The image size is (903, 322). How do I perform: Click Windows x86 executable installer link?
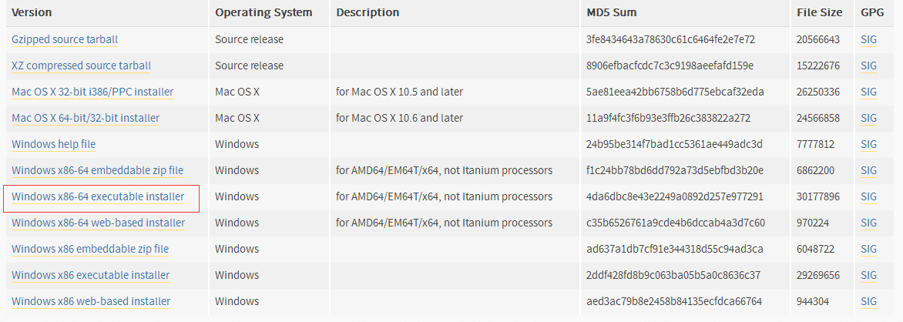pyautogui.click(x=90, y=275)
